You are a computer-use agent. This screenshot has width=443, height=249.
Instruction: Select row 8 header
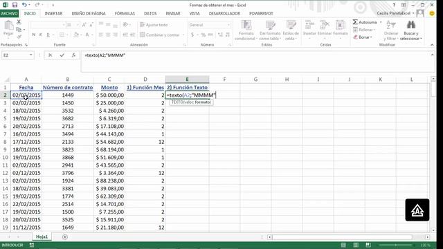click(x=5, y=142)
